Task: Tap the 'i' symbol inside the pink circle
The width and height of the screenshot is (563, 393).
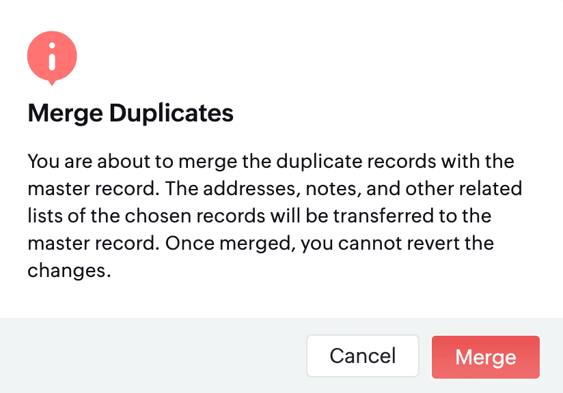Action: [52, 57]
